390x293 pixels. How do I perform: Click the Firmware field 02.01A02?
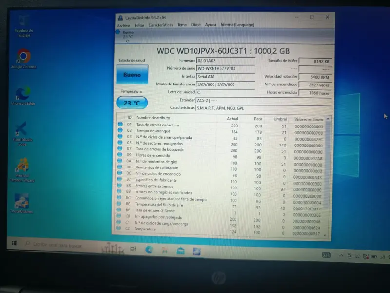226,61
